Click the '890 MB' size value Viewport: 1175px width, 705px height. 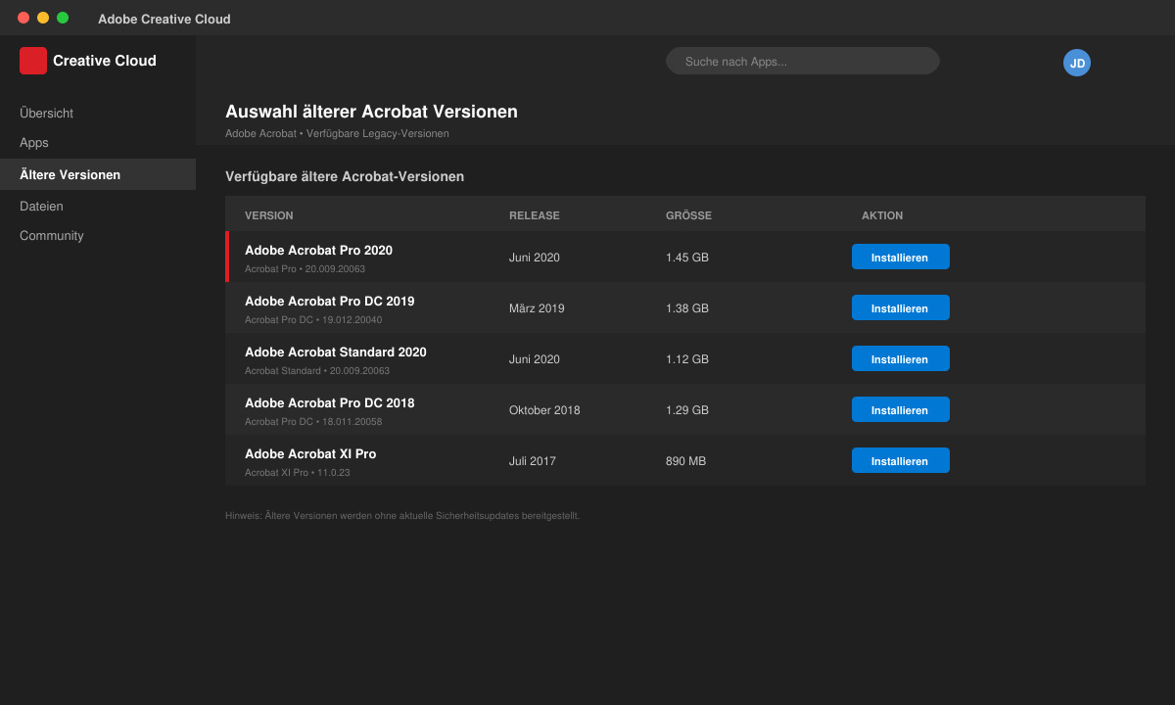point(685,461)
